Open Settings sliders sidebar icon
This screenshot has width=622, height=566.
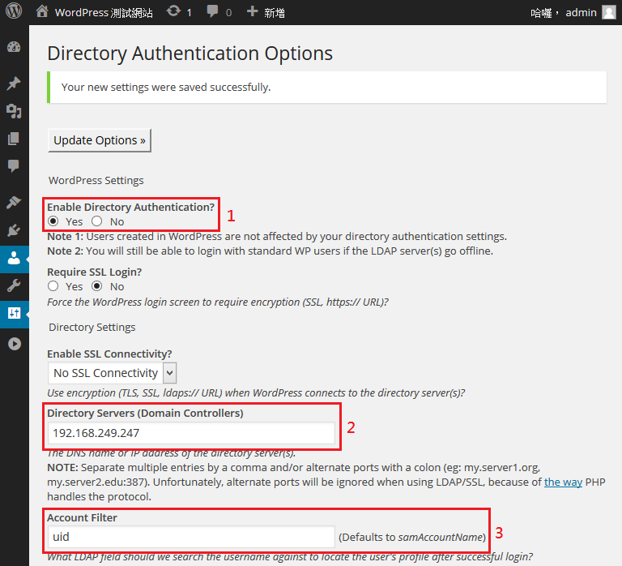pos(14,313)
